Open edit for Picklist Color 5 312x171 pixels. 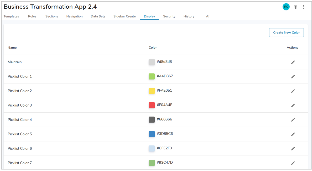pos(293,134)
